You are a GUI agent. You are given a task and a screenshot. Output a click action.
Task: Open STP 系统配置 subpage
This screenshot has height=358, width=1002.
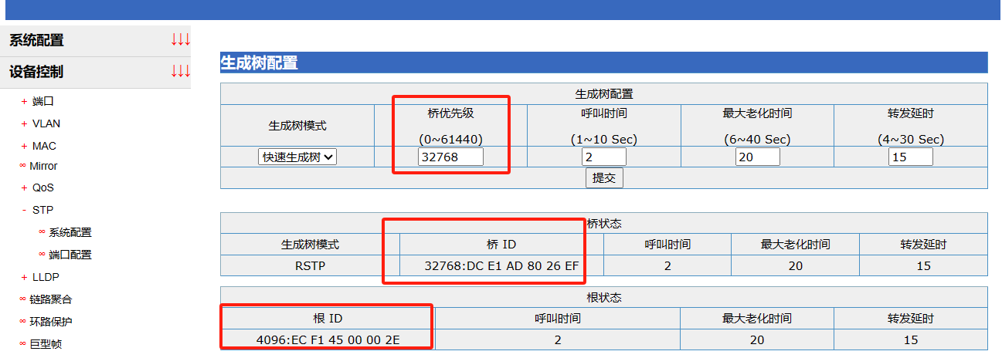click(x=70, y=232)
